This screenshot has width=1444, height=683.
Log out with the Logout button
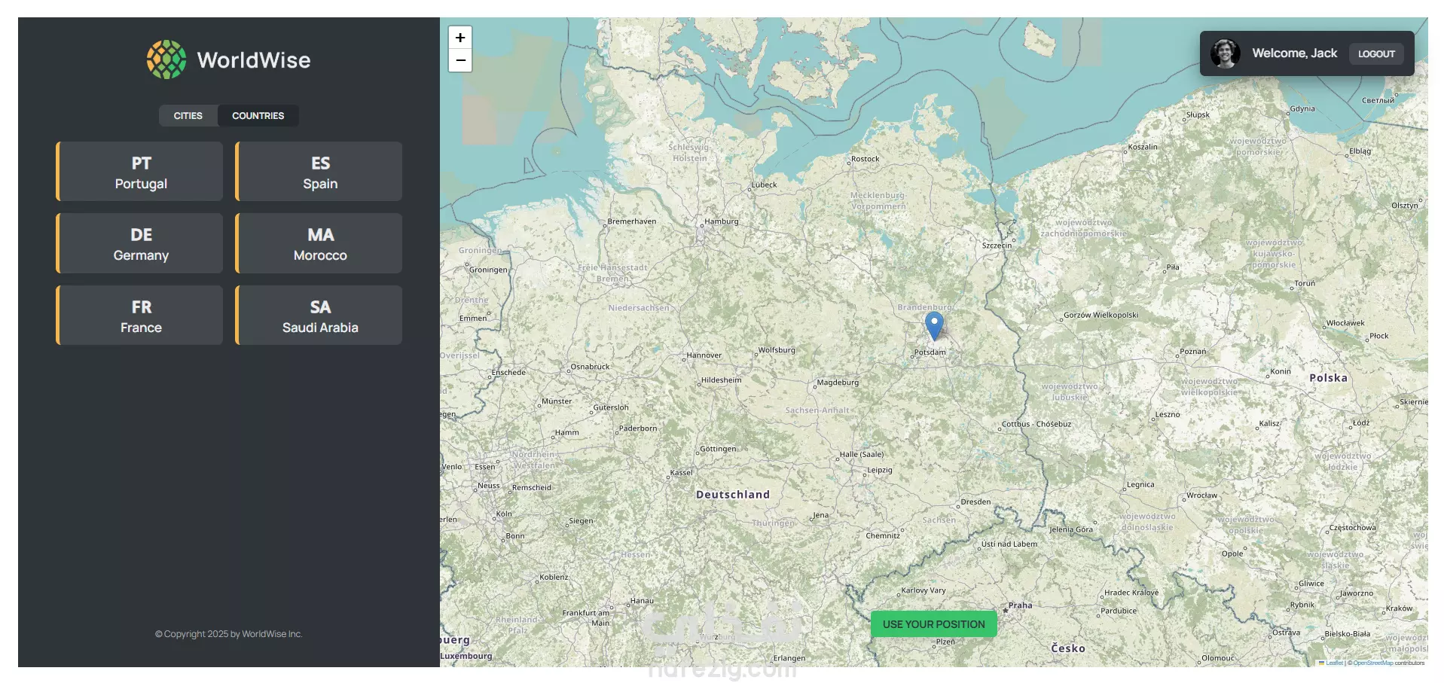pyautogui.click(x=1376, y=53)
